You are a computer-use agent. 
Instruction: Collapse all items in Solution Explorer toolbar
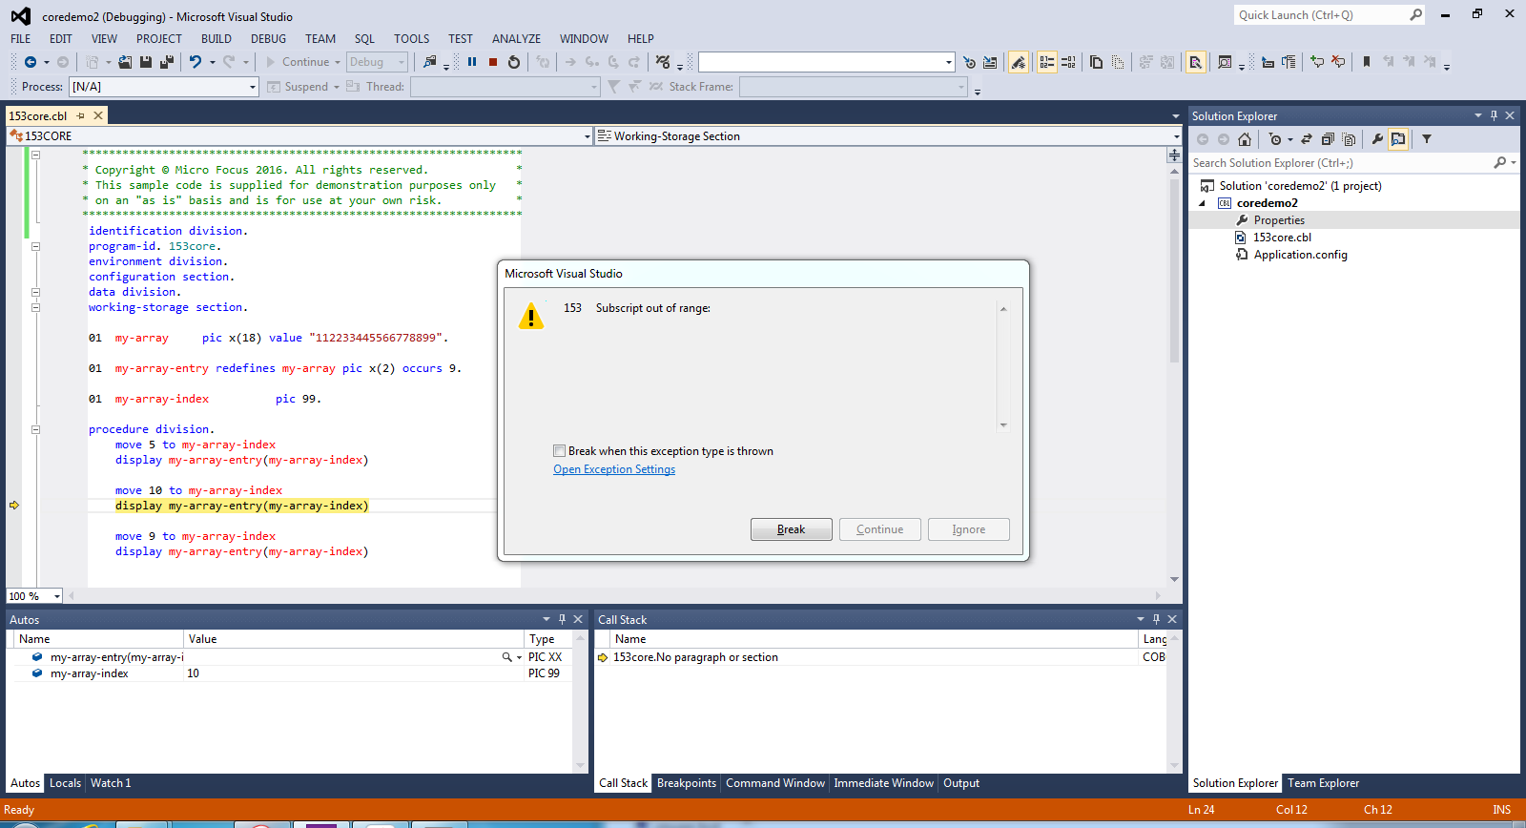pyautogui.click(x=1328, y=139)
